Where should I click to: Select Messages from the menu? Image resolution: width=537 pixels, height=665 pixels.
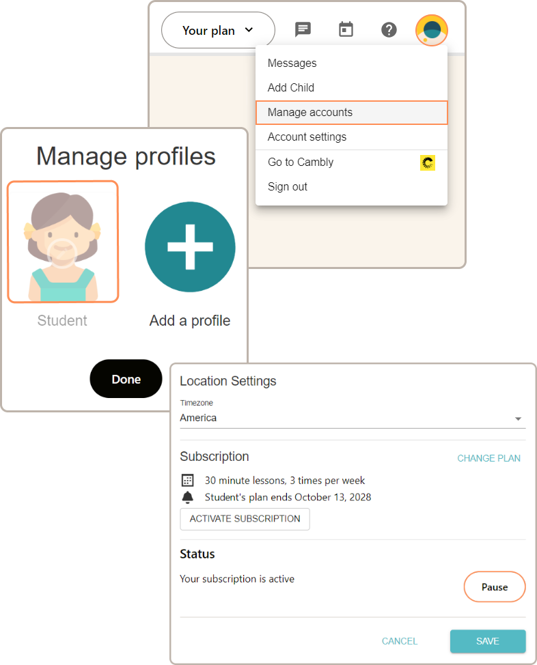pos(292,63)
